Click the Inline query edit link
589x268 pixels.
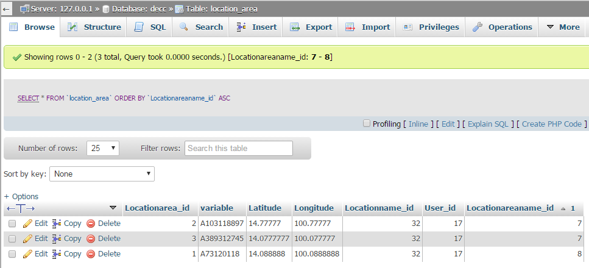(418, 124)
